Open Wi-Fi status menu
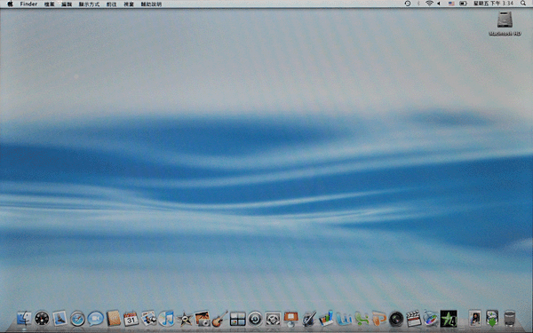533x333 pixels. [x=429, y=4]
